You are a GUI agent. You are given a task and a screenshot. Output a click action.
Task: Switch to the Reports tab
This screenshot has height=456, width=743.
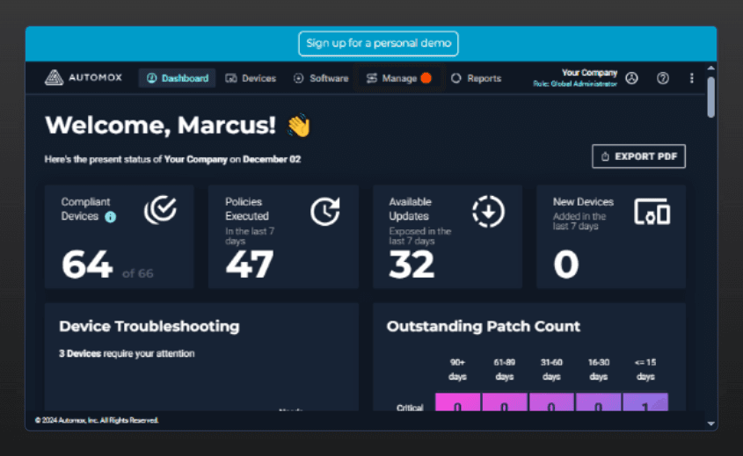[476, 78]
